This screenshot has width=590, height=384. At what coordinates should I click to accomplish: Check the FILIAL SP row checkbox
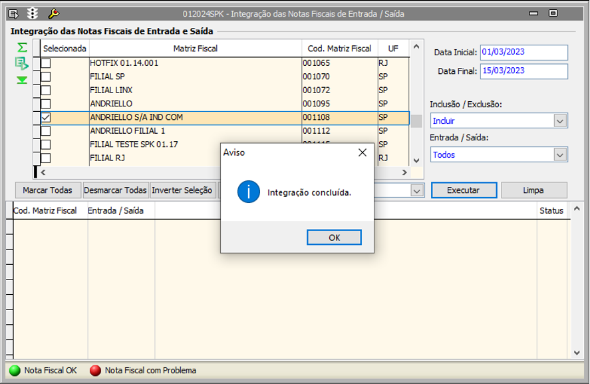click(46, 77)
